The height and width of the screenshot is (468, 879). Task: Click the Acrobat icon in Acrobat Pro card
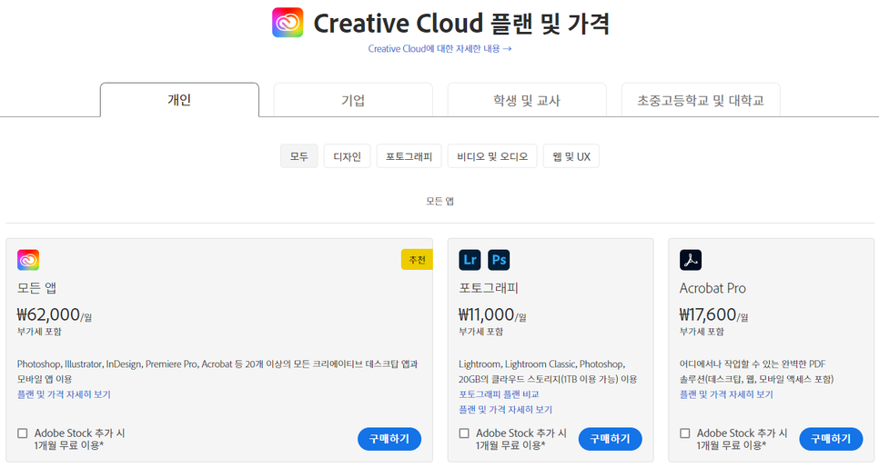691,260
